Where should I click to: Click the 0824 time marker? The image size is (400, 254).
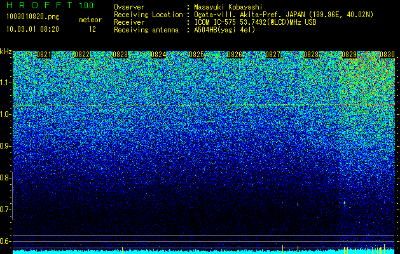(x=158, y=55)
